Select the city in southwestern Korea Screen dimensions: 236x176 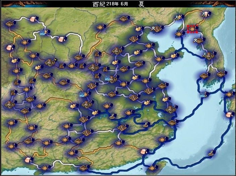204,76
